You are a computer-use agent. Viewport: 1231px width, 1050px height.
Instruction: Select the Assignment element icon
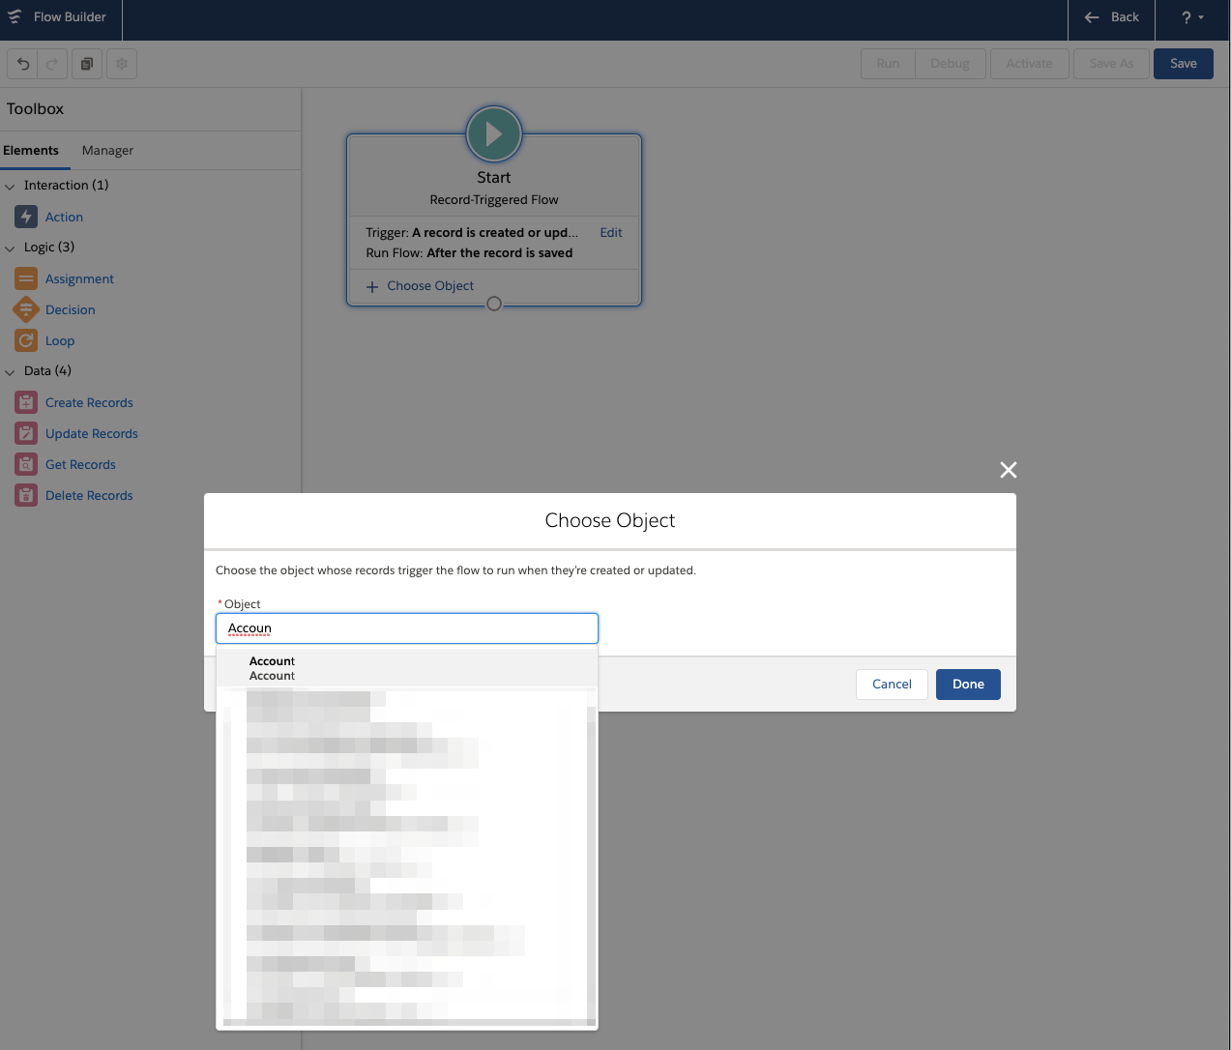(x=26, y=278)
